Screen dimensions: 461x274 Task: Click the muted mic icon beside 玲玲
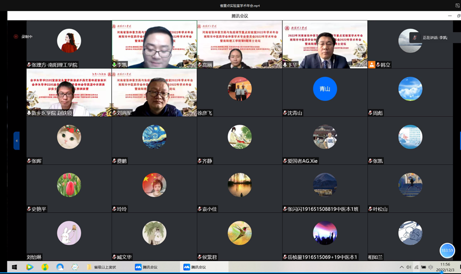pyautogui.click(x=115, y=209)
